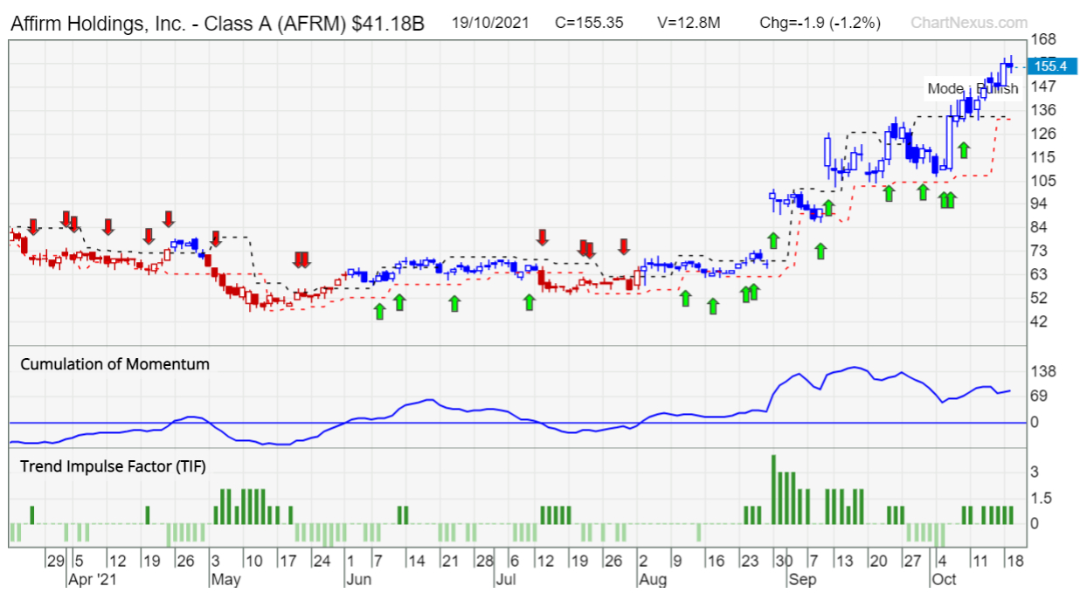
Task: Click the 11 date tick label
Action: click(x=980, y=561)
